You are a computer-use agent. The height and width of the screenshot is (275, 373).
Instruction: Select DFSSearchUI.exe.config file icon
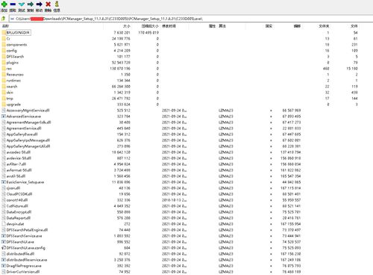[4, 248]
